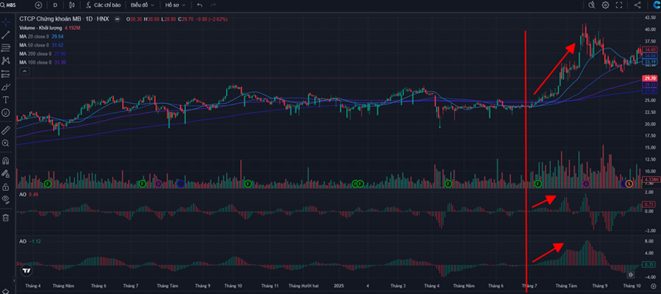Add a symbol to compare with the plus icon
Screen dimensions: 661x294
(x=38, y=5)
